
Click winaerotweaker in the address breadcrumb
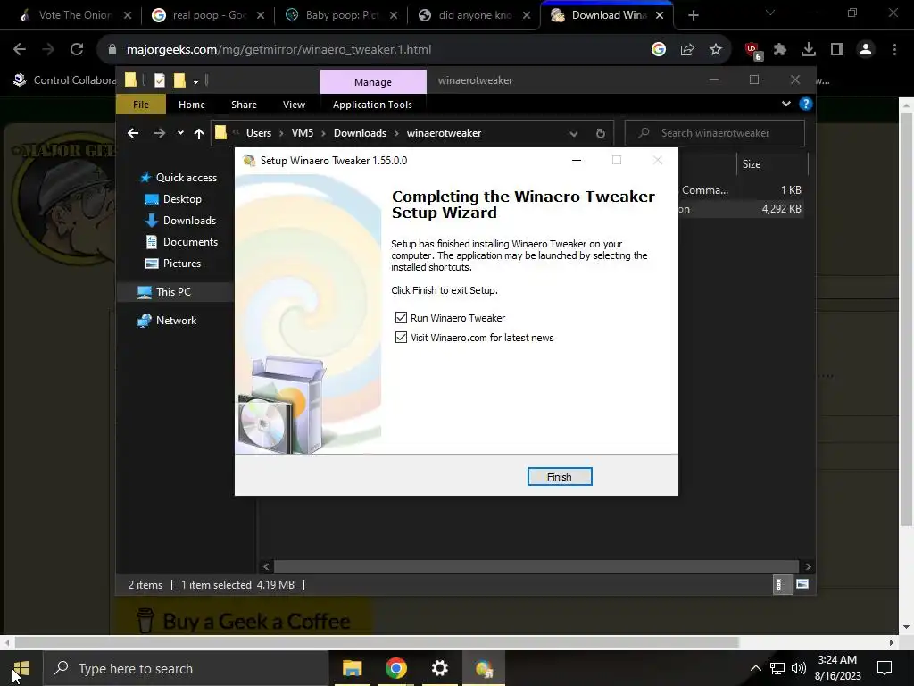[x=444, y=133]
